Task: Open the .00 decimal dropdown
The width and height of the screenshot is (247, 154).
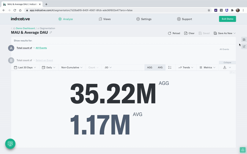Action: [x=108, y=67]
